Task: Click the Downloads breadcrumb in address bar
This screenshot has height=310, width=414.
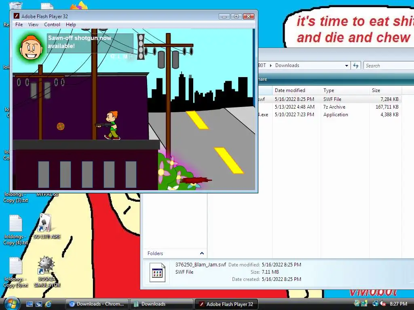Action: point(287,65)
